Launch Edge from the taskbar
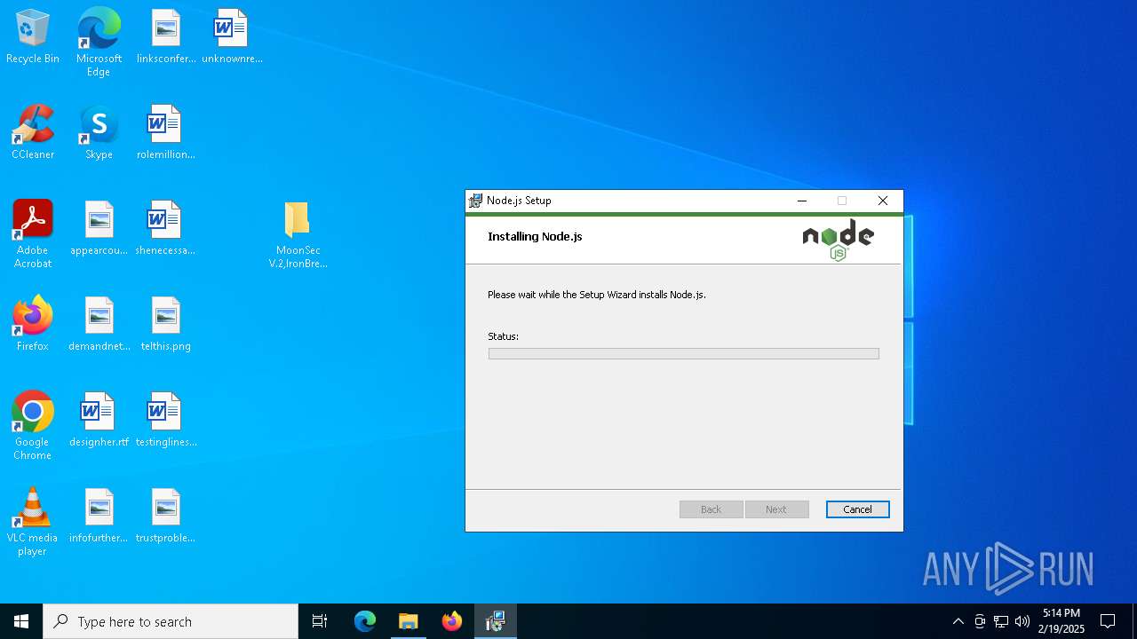The image size is (1137, 639). (x=365, y=621)
